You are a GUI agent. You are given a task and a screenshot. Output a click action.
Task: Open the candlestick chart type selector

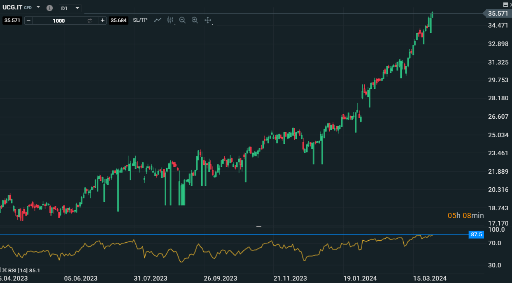(170, 20)
